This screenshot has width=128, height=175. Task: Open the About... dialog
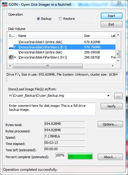click(x=110, y=157)
